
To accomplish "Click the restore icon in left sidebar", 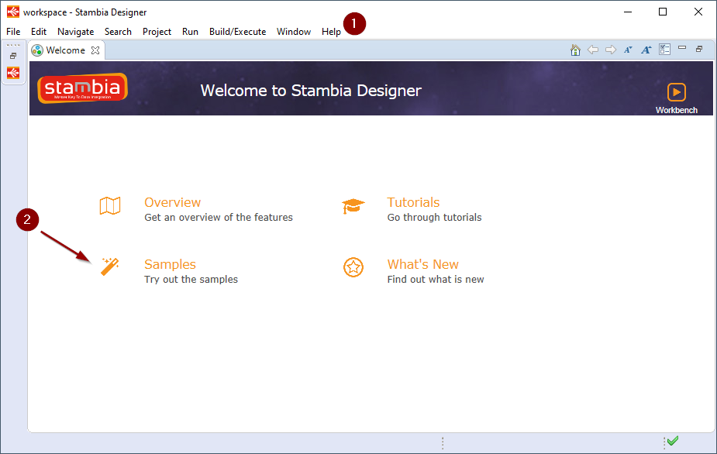I will click(13, 56).
